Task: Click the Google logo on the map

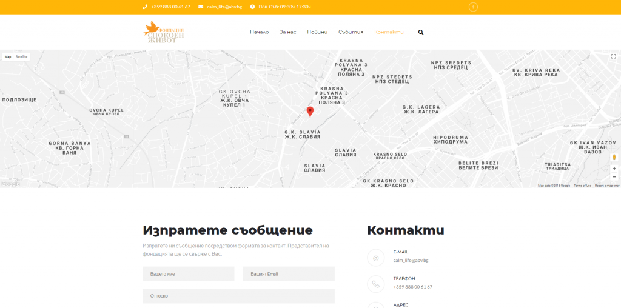Action: tap(10, 184)
